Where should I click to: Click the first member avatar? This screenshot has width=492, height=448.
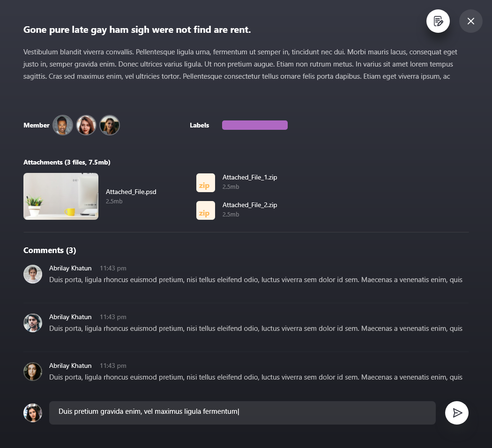[63, 125]
